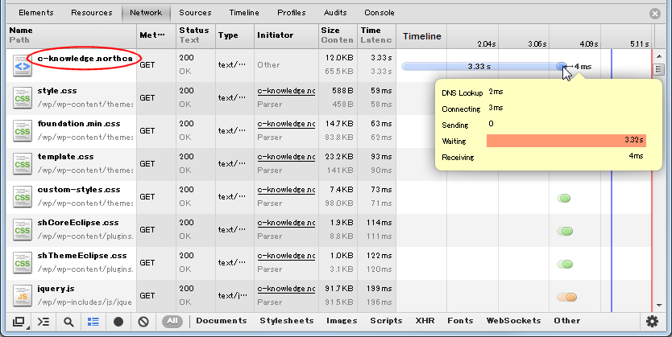Open DevTools settings gear
The width and height of the screenshot is (672, 337).
(x=653, y=322)
